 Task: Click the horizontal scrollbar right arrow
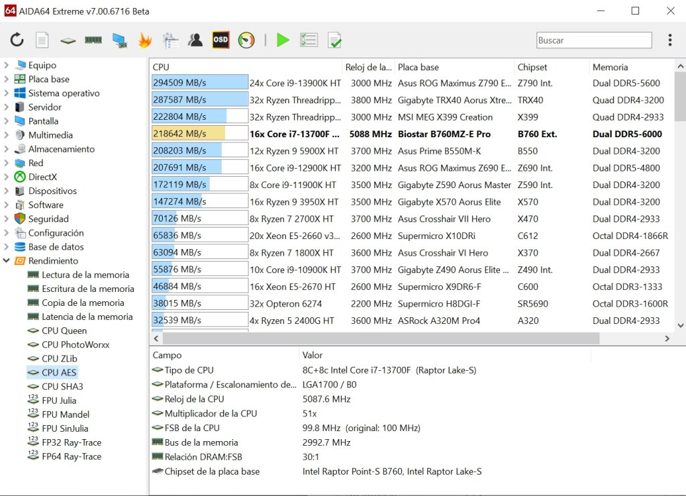667,338
